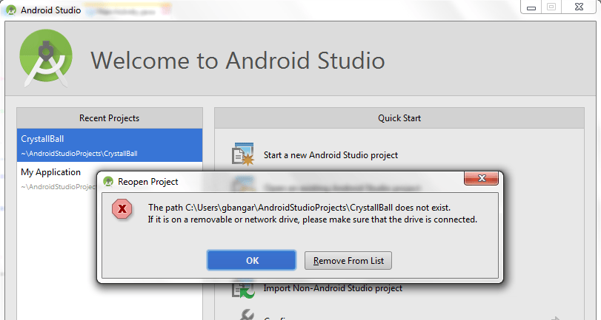Close the Reopen Project dialog

(x=482, y=178)
